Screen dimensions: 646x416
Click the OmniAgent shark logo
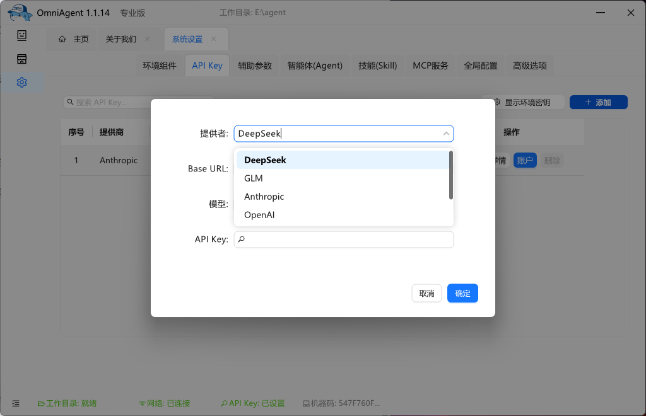20,13
